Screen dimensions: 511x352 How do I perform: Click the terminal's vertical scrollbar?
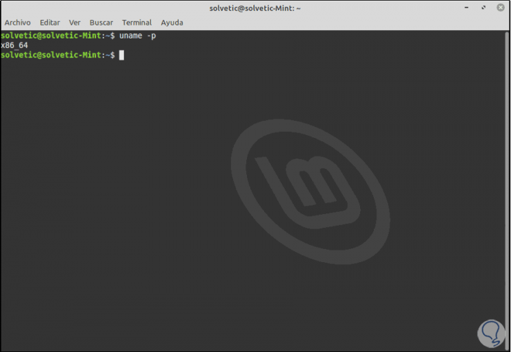tap(507, 191)
